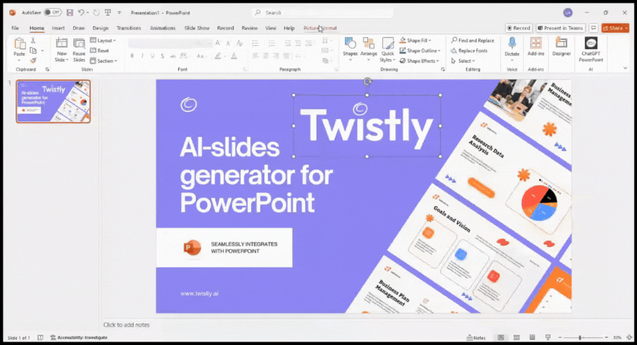Click the Redo icon in title bar
Viewport: 637px width, 345px height.
coord(96,12)
